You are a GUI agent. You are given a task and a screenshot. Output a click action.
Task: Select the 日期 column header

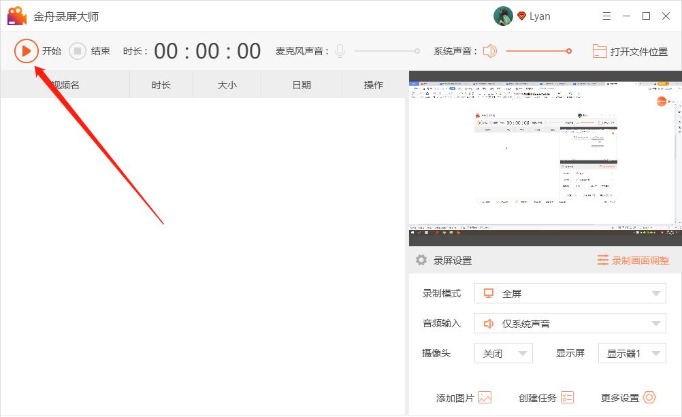click(300, 84)
